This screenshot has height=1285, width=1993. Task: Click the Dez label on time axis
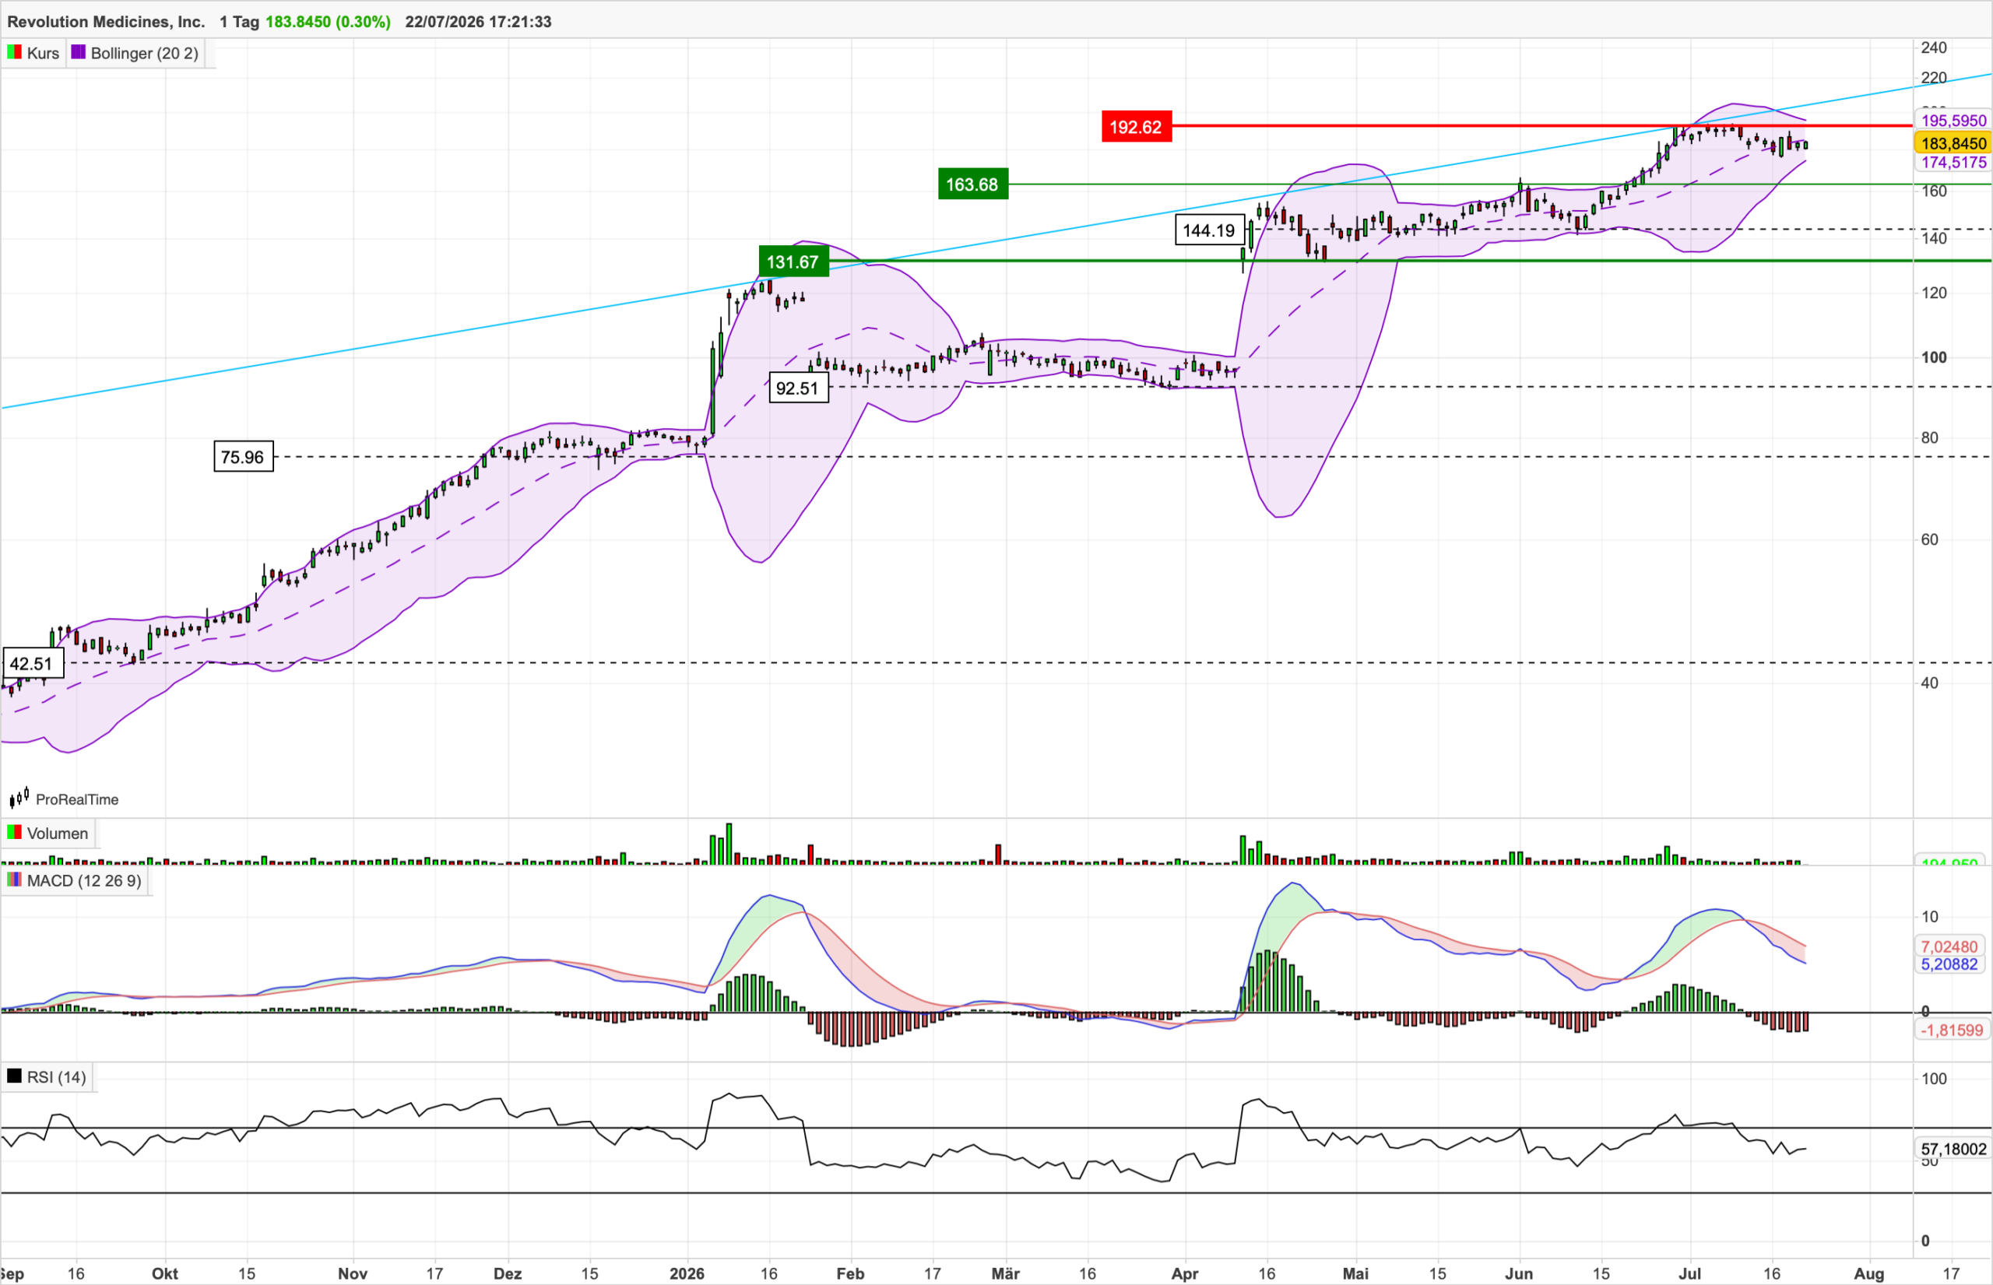tap(508, 1273)
